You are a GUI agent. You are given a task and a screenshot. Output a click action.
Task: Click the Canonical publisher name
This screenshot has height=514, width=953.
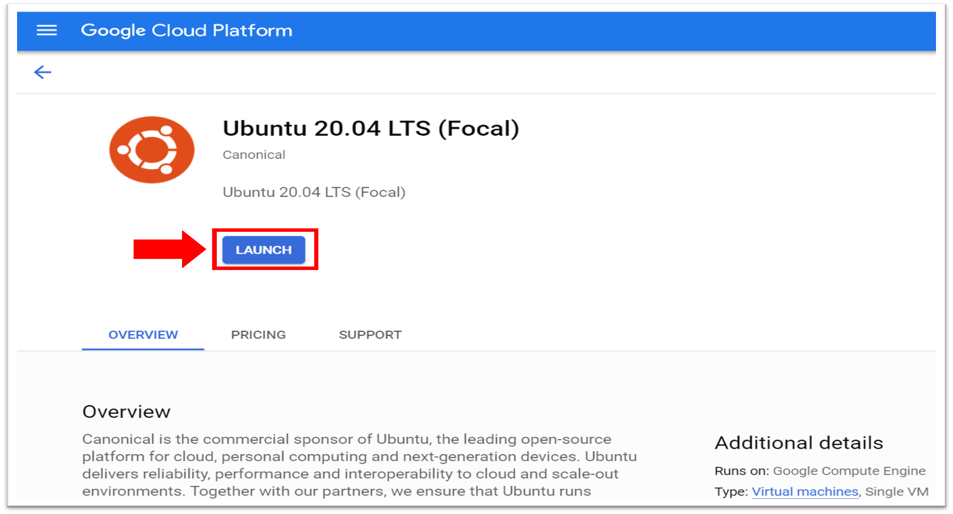tap(254, 155)
